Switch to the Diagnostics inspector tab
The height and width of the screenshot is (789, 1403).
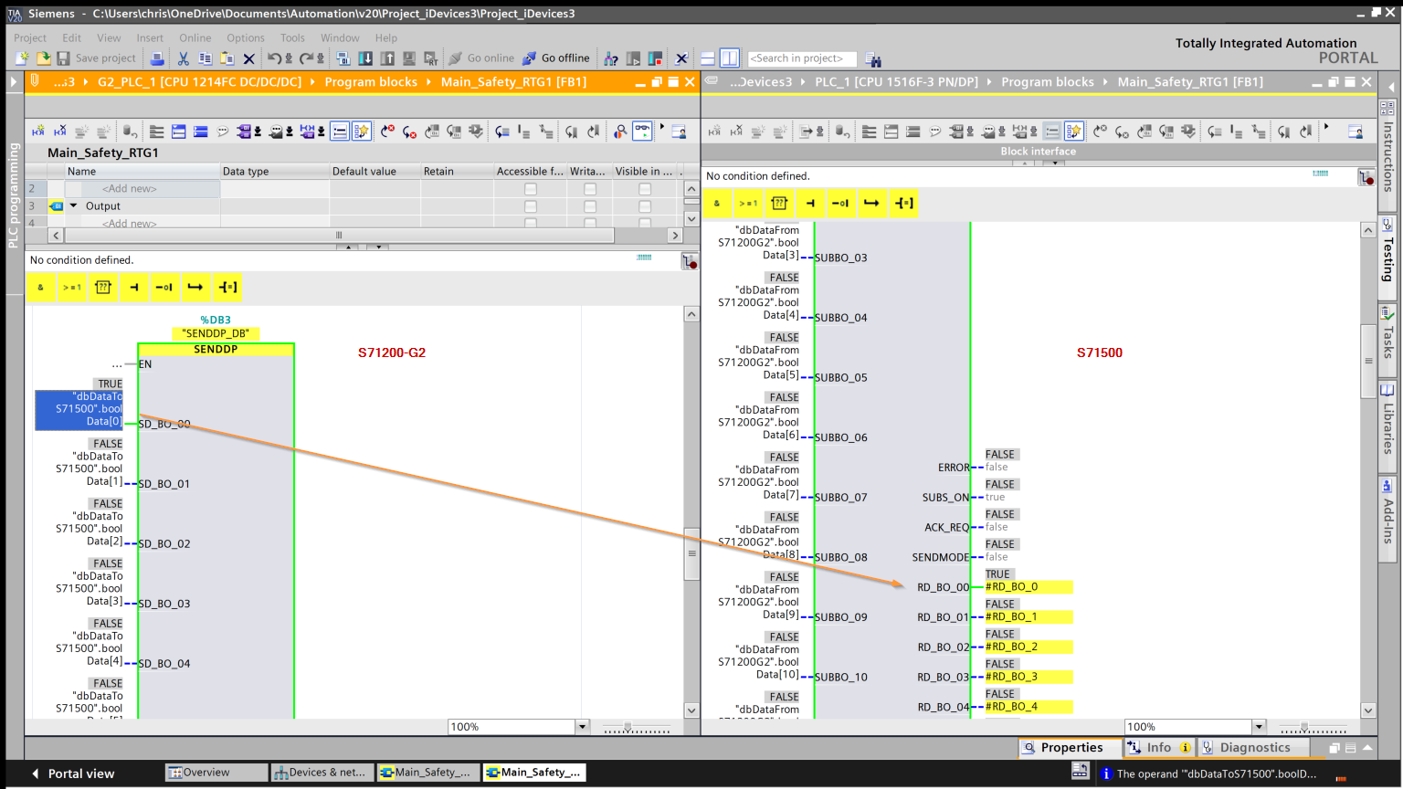(1253, 748)
